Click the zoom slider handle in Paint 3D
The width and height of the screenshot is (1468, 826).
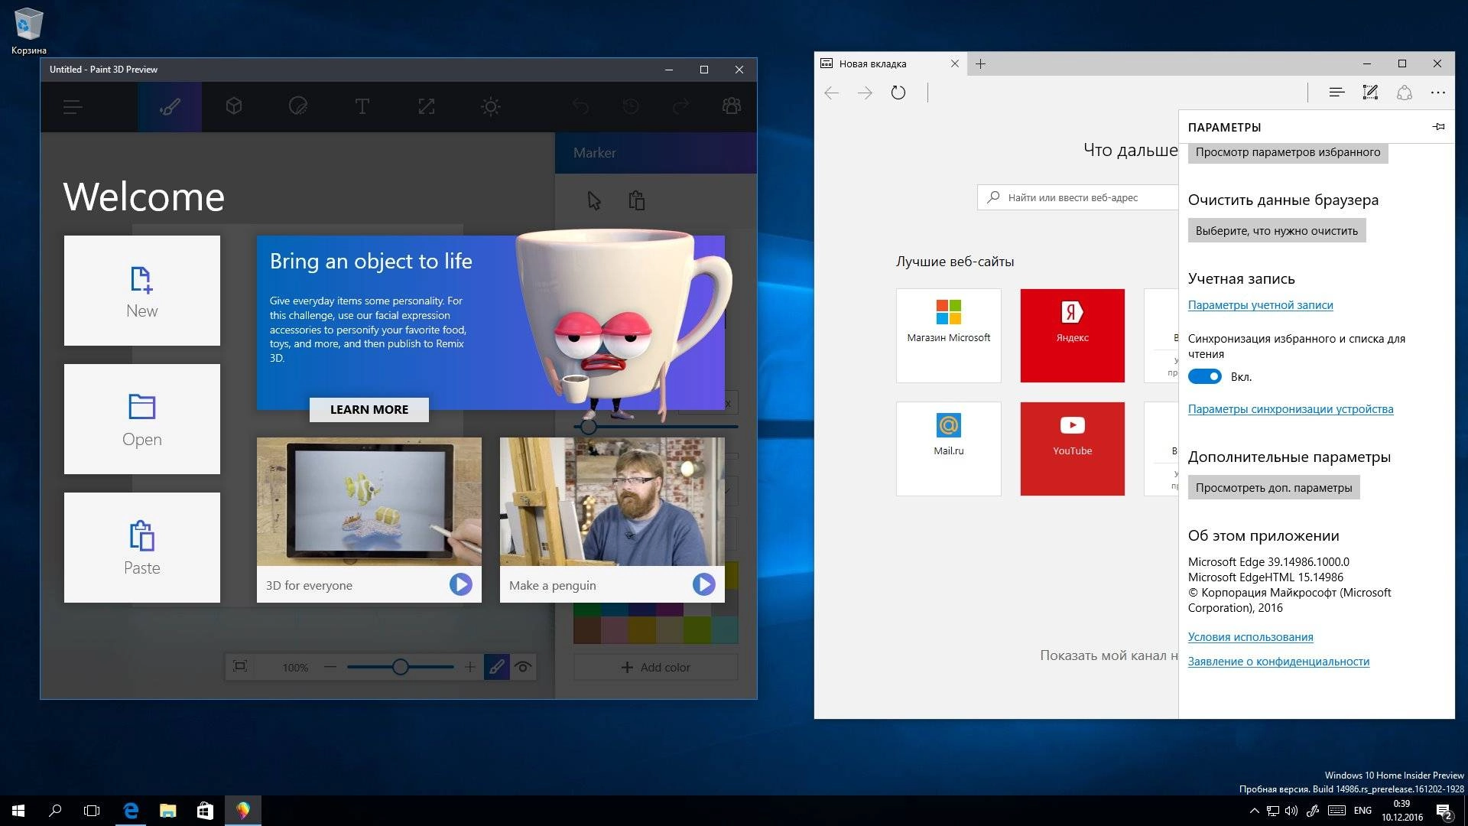(x=401, y=667)
